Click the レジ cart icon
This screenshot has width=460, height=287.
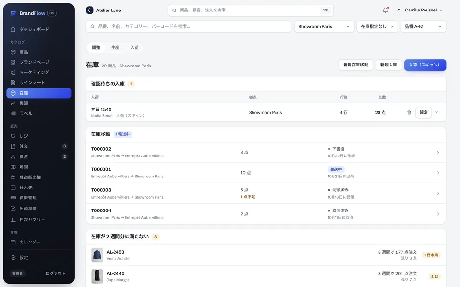point(13,136)
